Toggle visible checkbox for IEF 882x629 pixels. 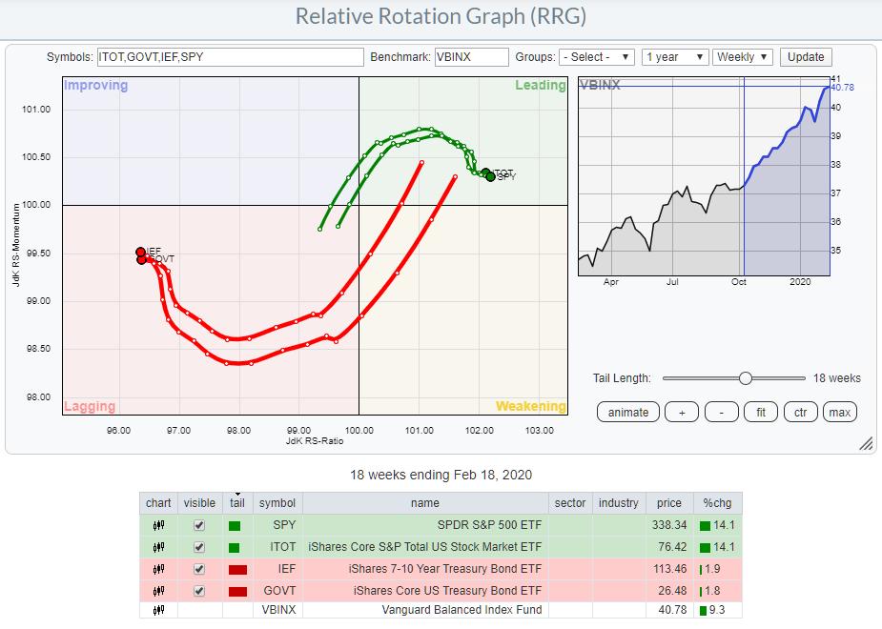(x=198, y=568)
